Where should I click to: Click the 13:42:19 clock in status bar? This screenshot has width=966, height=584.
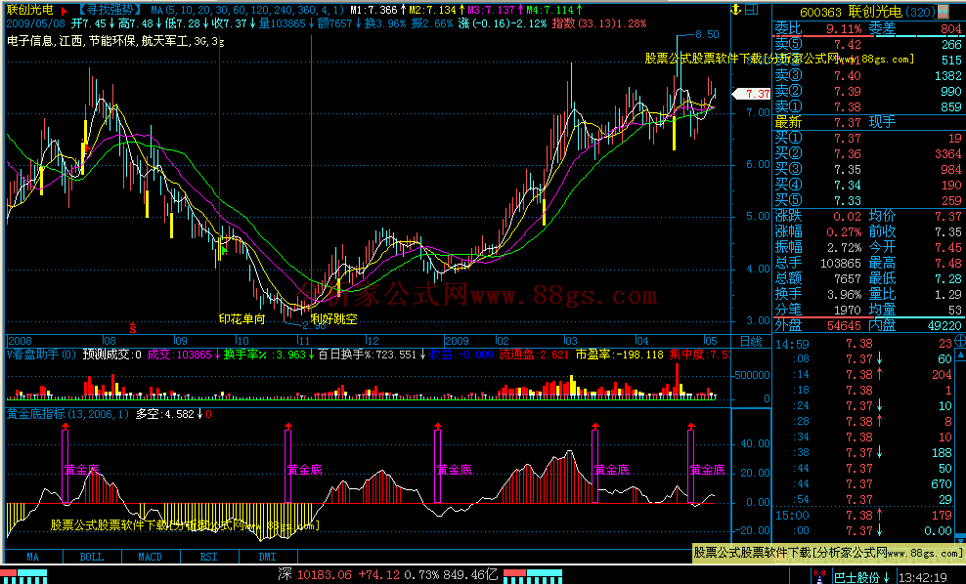[924, 577]
